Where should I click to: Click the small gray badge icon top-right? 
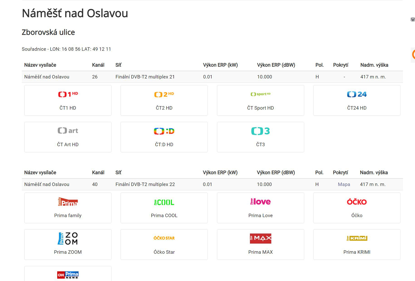click(413, 19)
